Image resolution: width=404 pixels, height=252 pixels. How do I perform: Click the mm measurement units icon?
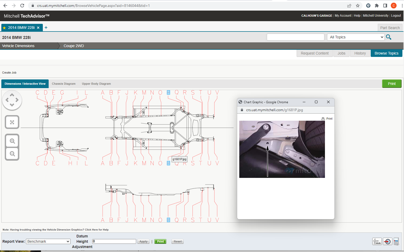(x=377, y=241)
